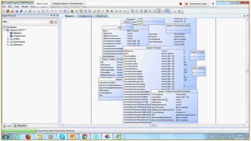
Task: Pin the Object Browser panel
Action: [55, 16]
